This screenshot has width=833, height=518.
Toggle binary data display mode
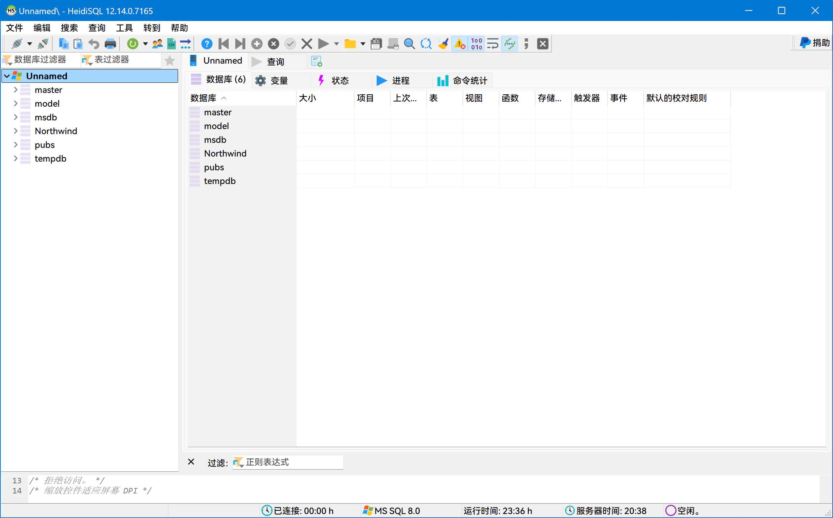pos(476,43)
